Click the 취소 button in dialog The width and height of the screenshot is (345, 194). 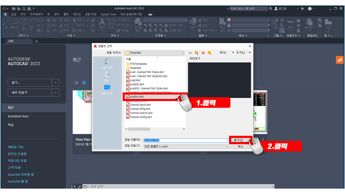click(x=240, y=147)
